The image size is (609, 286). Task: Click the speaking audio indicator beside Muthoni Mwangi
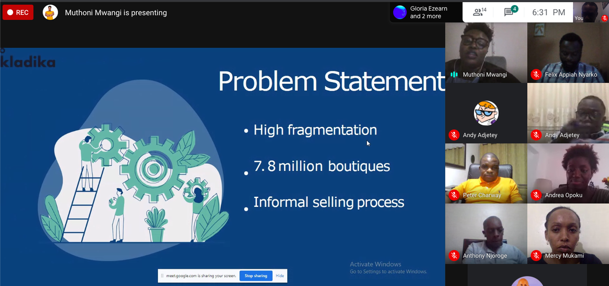coord(454,75)
